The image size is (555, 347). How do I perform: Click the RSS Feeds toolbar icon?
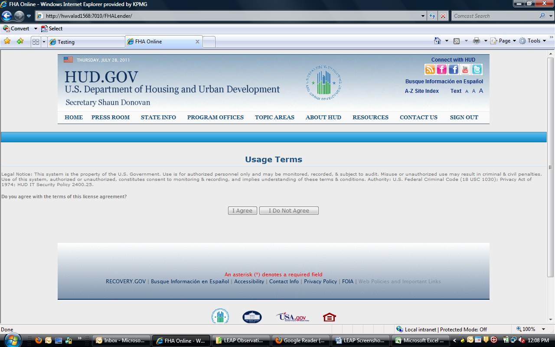pos(457,41)
